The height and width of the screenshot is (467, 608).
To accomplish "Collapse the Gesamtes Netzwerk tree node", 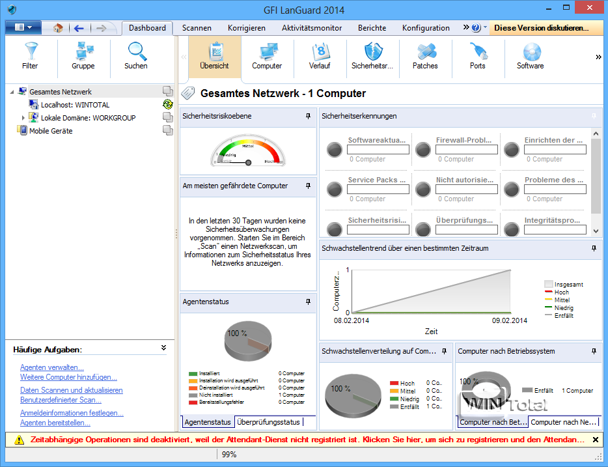I will [x=12, y=92].
